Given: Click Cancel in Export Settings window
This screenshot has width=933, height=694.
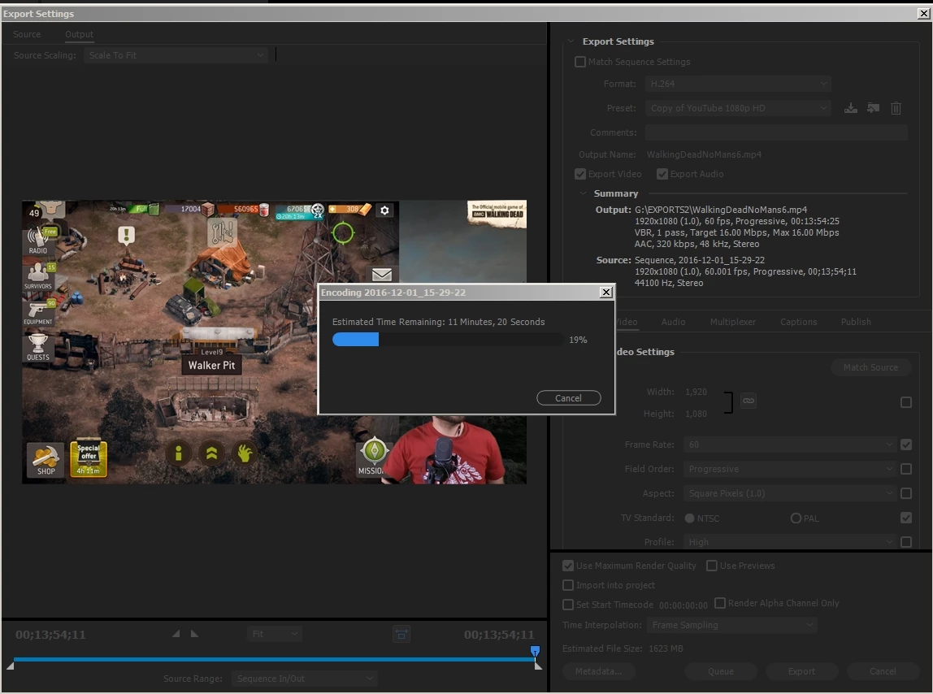Looking at the screenshot, I should click(x=883, y=671).
